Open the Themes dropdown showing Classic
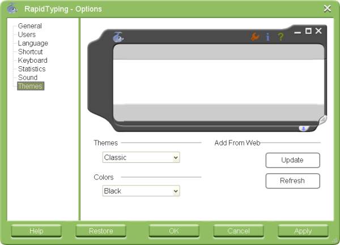This screenshot has width=340, height=245. pyautogui.click(x=141, y=157)
